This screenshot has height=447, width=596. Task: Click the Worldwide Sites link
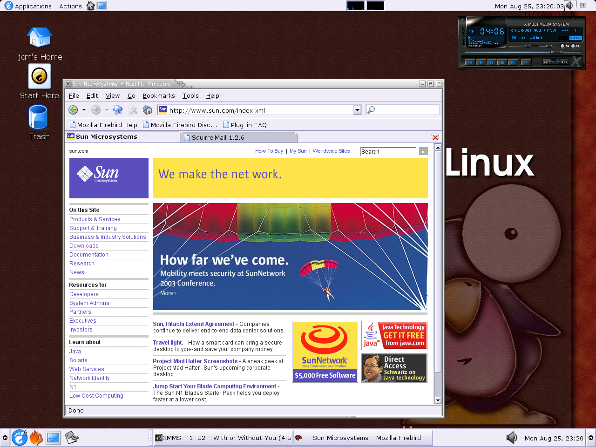[331, 151]
